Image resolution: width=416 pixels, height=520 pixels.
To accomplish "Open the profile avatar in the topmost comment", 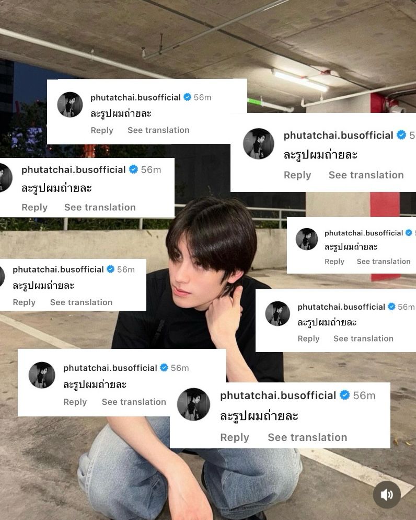I will click(x=70, y=105).
